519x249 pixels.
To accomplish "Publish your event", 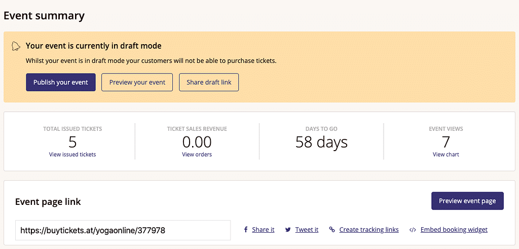I will [x=61, y=82].
